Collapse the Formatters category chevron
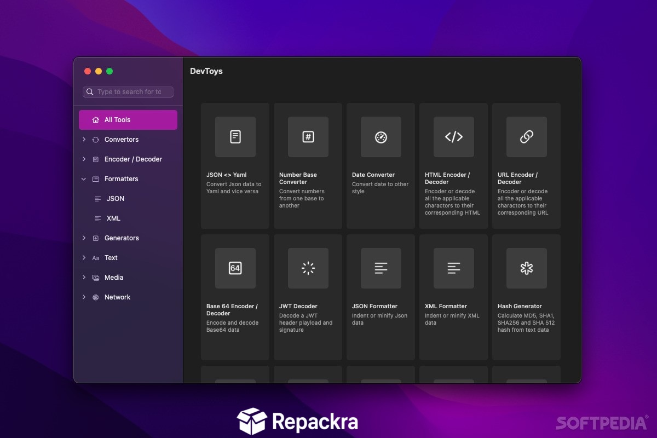657x438 pixels. (84, 179)
